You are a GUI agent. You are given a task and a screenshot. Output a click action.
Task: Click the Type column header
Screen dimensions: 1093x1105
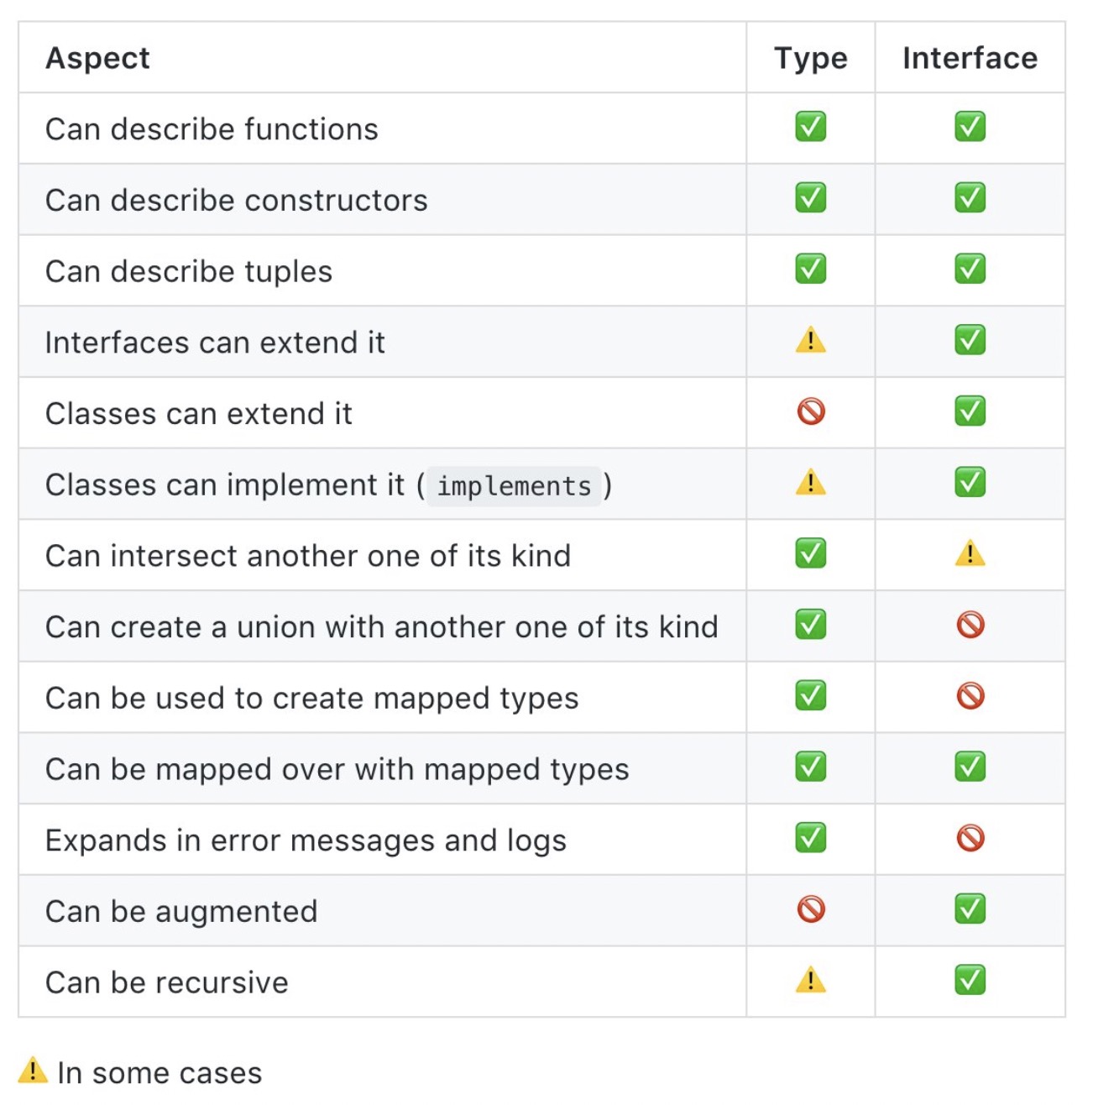click(x=810, y=58)
